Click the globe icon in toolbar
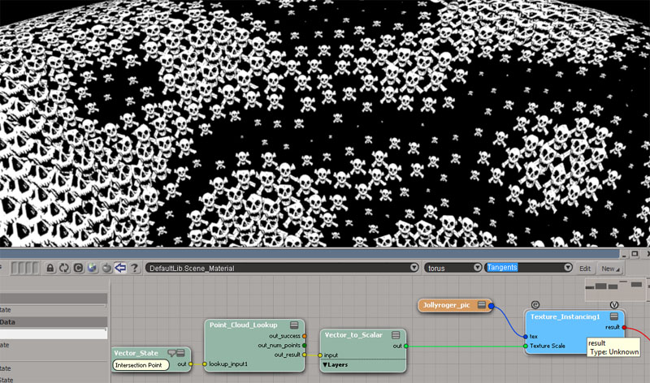The image size is (650, 383). click(92, 268)
